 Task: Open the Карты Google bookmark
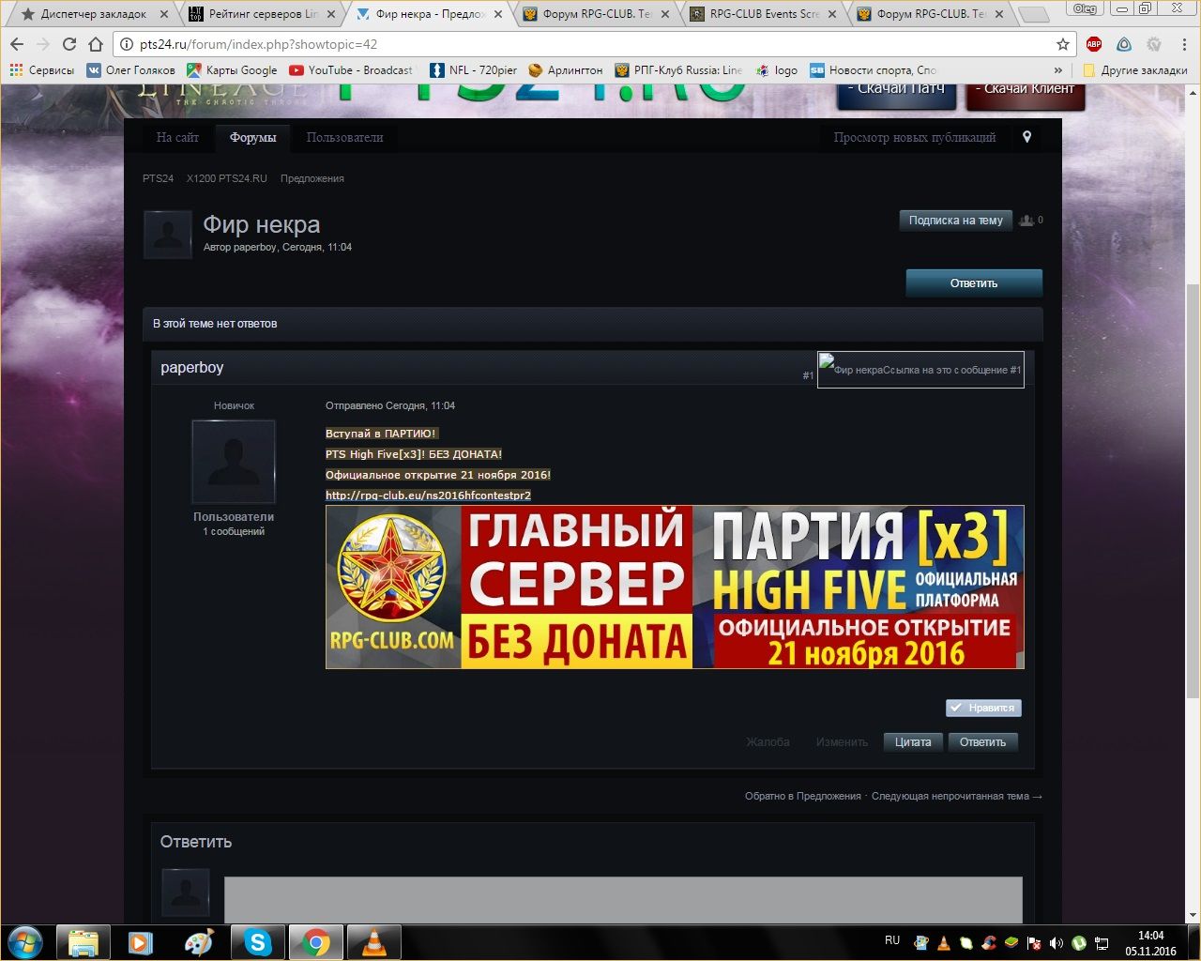coord(232,70)
